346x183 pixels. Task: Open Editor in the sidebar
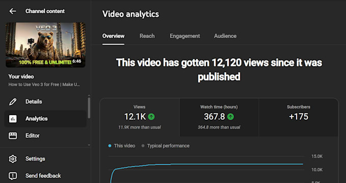coord(45,135)
